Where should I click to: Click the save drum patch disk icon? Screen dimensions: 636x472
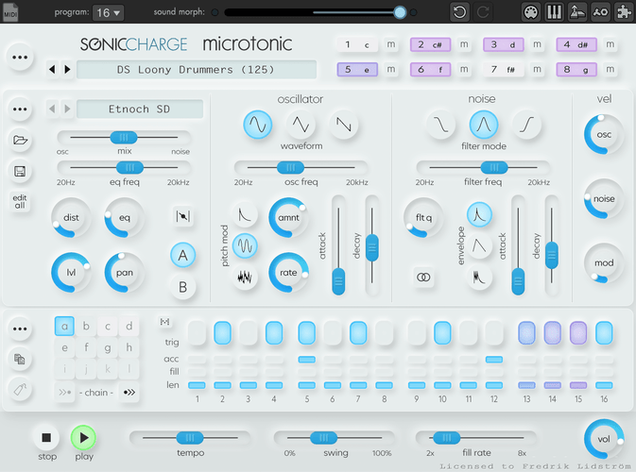[20, 171]
